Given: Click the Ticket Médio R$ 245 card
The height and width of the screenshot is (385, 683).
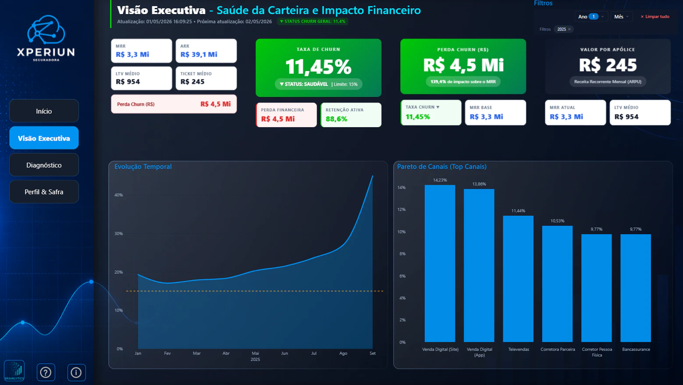Looking at the screenshot, I should (206, 78).
